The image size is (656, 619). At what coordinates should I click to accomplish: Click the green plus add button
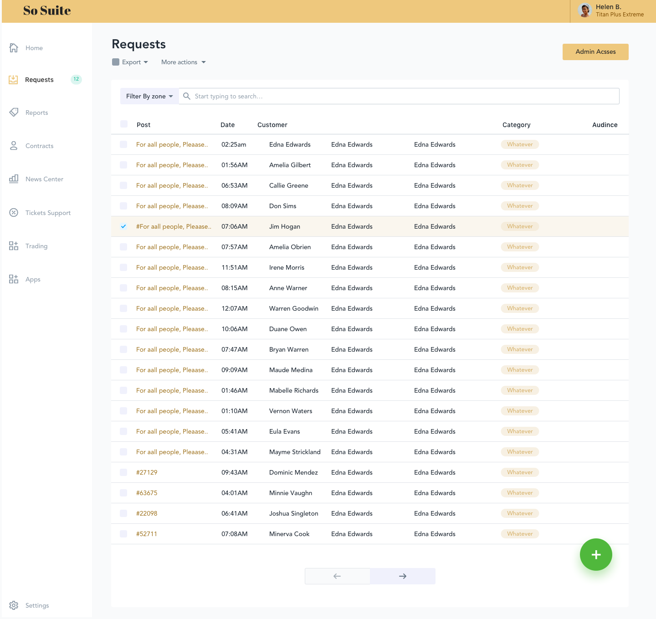click(x=596, y=554)
